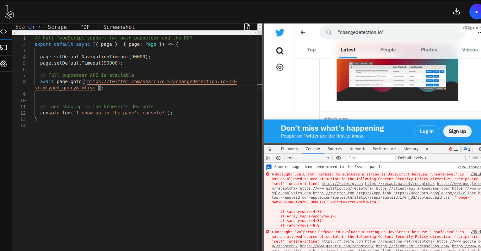Open Twitter settings gear icon
Screen dimensions: 481x251
click(x=280, y=67)
